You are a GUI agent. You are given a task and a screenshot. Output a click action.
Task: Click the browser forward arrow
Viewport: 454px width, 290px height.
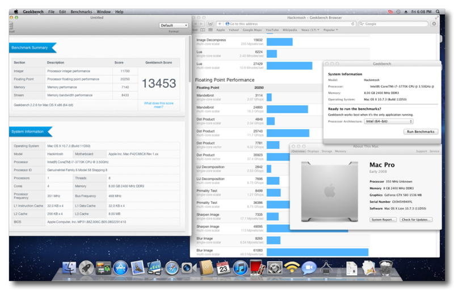pos(201,24)
